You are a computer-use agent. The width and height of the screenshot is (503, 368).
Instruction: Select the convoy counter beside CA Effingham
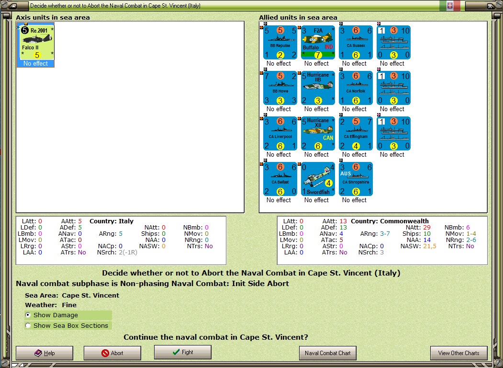pos(393,134)
